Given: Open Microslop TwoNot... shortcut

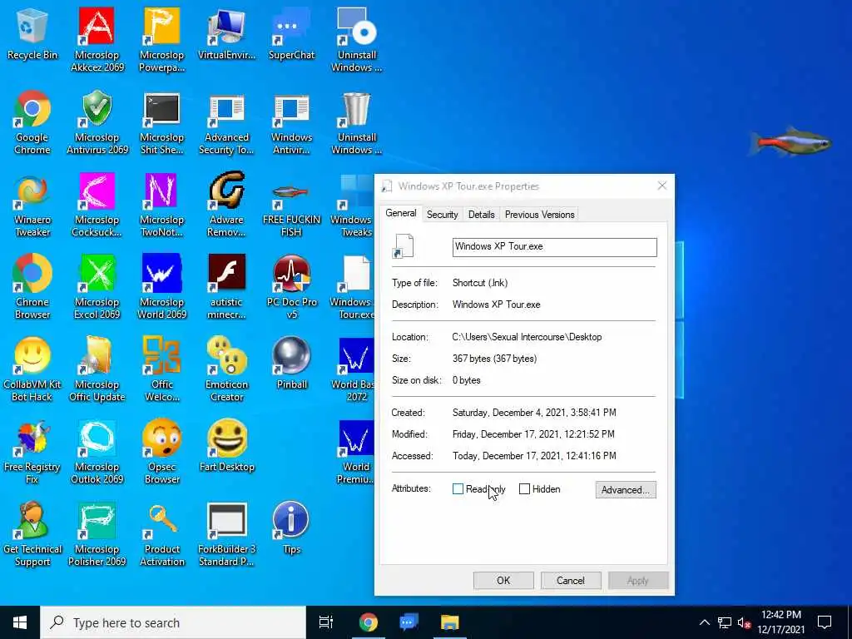Looking at the screenshot, I should (161, 206).
